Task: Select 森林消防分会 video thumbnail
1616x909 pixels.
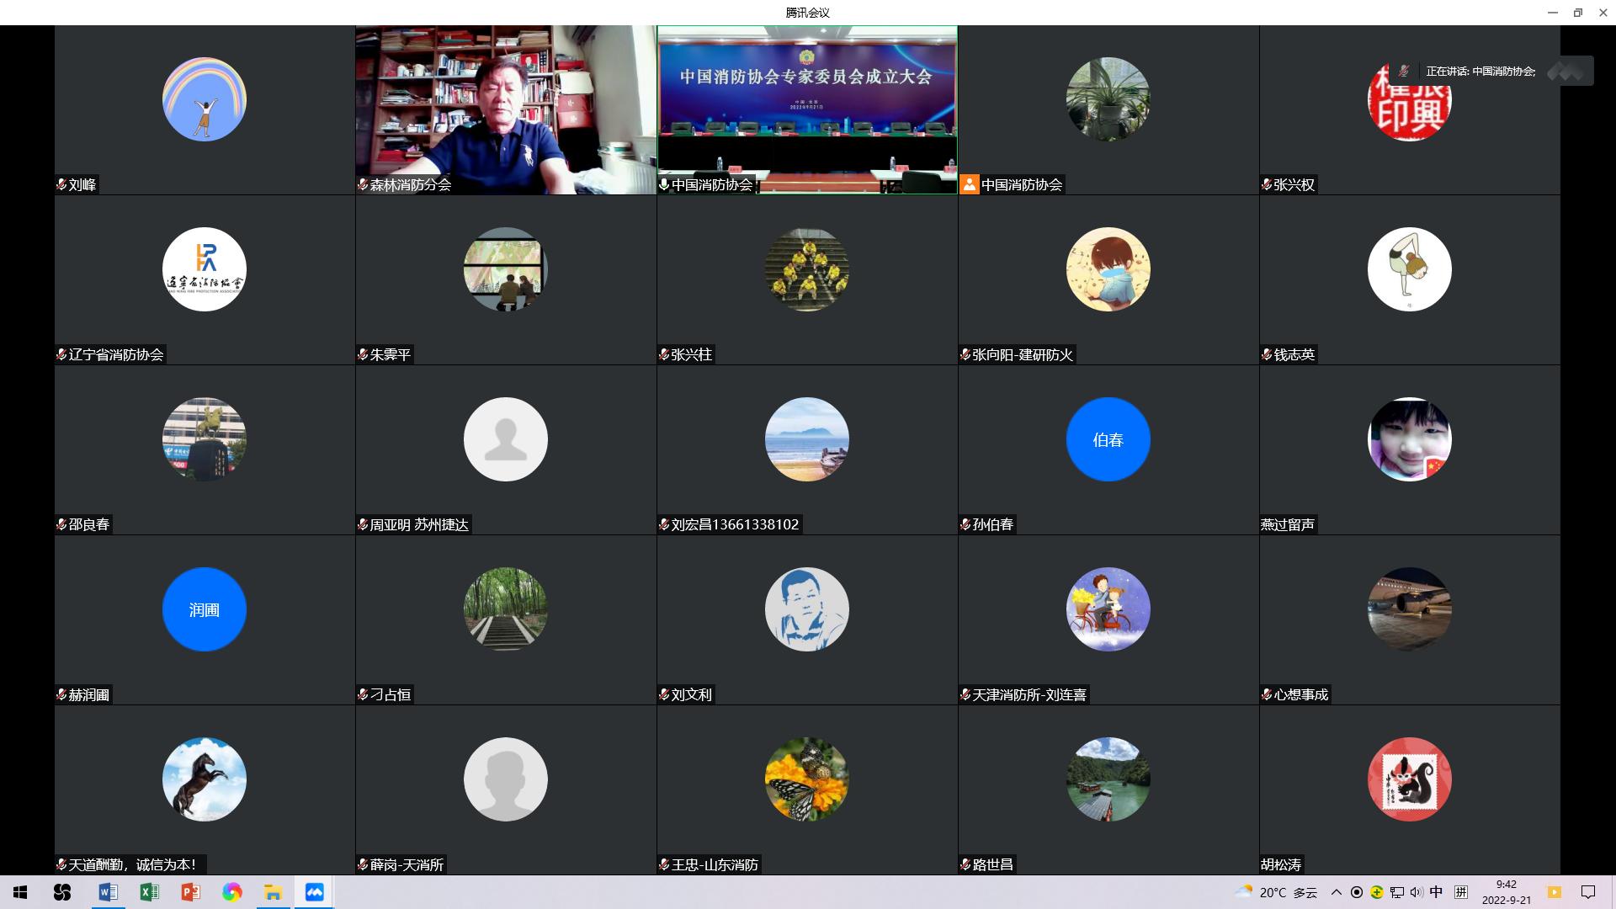Action: coord(505,109)
